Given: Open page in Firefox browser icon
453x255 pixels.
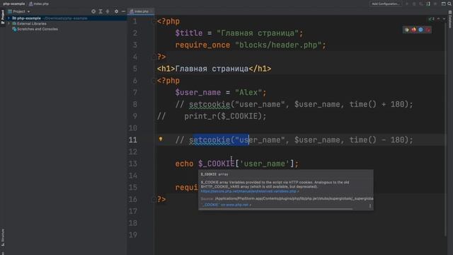Looking at the screenshot, I should (413, 30).
